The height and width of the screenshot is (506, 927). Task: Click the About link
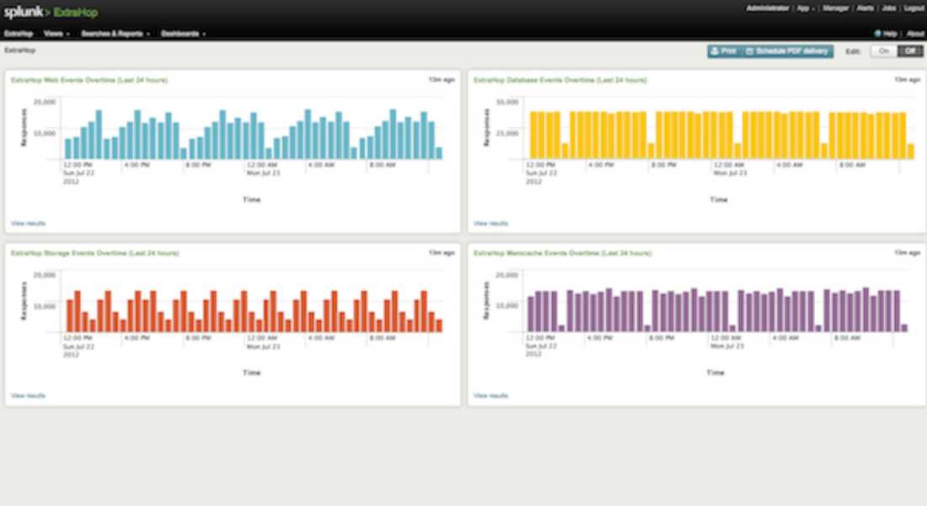click(x=915, y=34)
